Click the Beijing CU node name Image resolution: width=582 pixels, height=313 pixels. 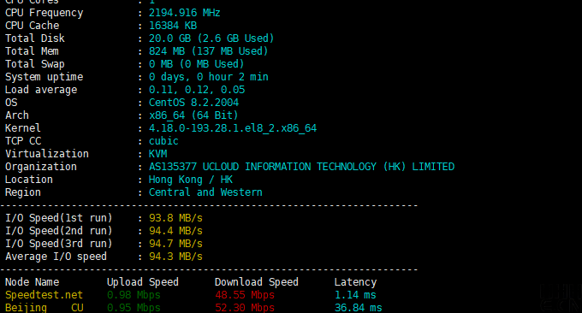(x=45, y=308)
